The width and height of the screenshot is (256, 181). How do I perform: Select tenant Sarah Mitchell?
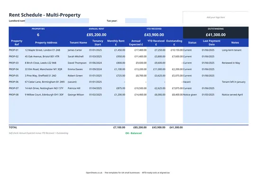[75, 56]
